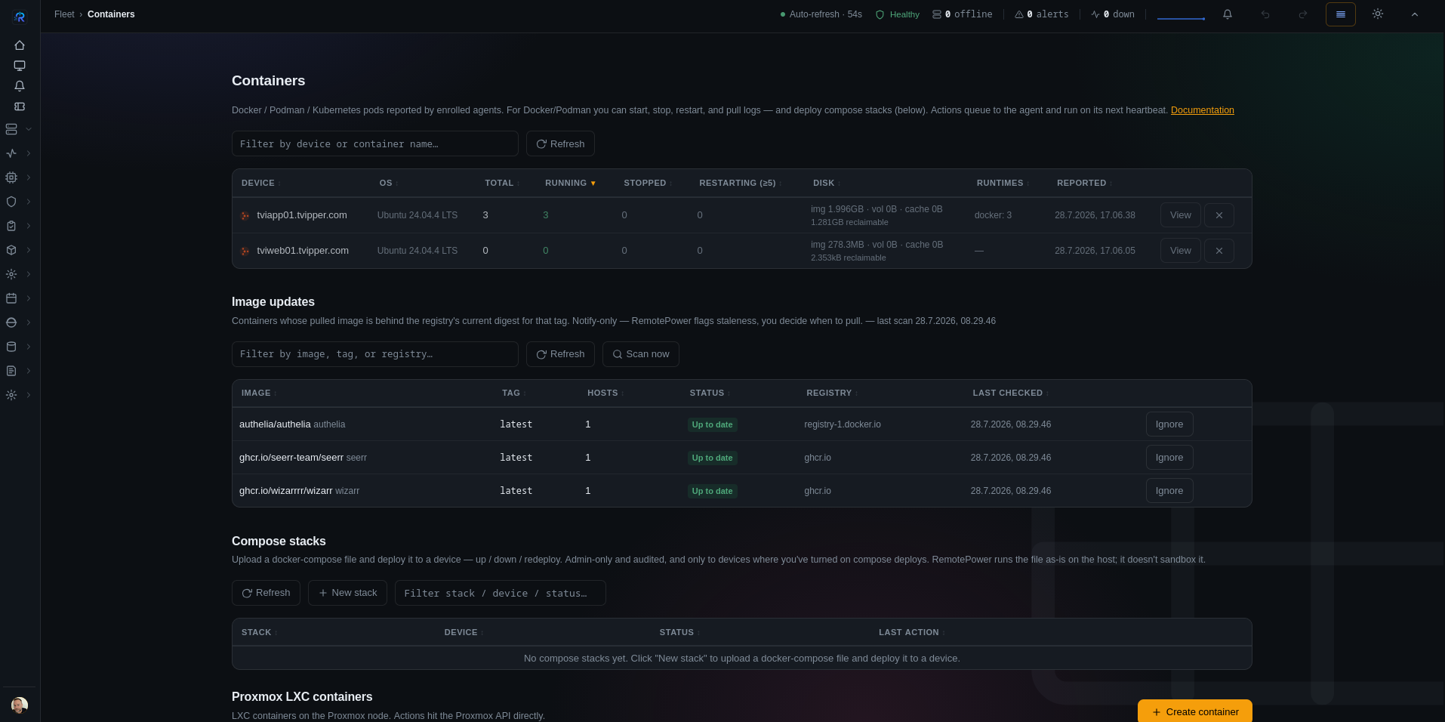
Task: Ignore the ghcr.io/seerr-team/seerr image
Action: point(1169,458)
